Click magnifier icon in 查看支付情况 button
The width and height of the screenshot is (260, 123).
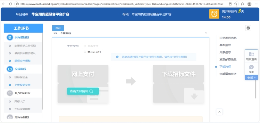coord(91,91)
